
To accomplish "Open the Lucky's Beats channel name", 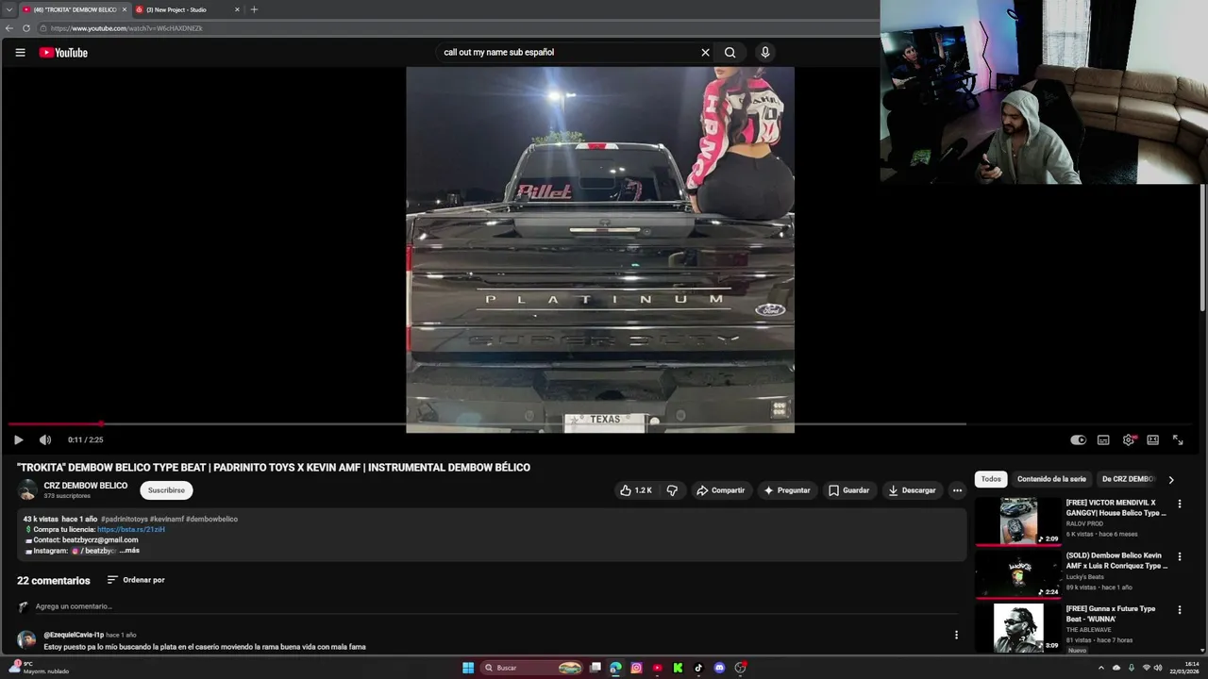I will click(x=1086, y=576).
